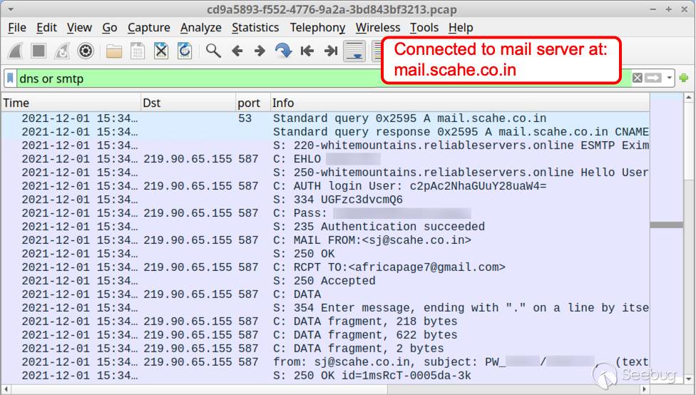Image resolution: width=696 pixels, height=395 pixels.
Task: Start capture with the shark fin icon
Action: click(15, 51)
